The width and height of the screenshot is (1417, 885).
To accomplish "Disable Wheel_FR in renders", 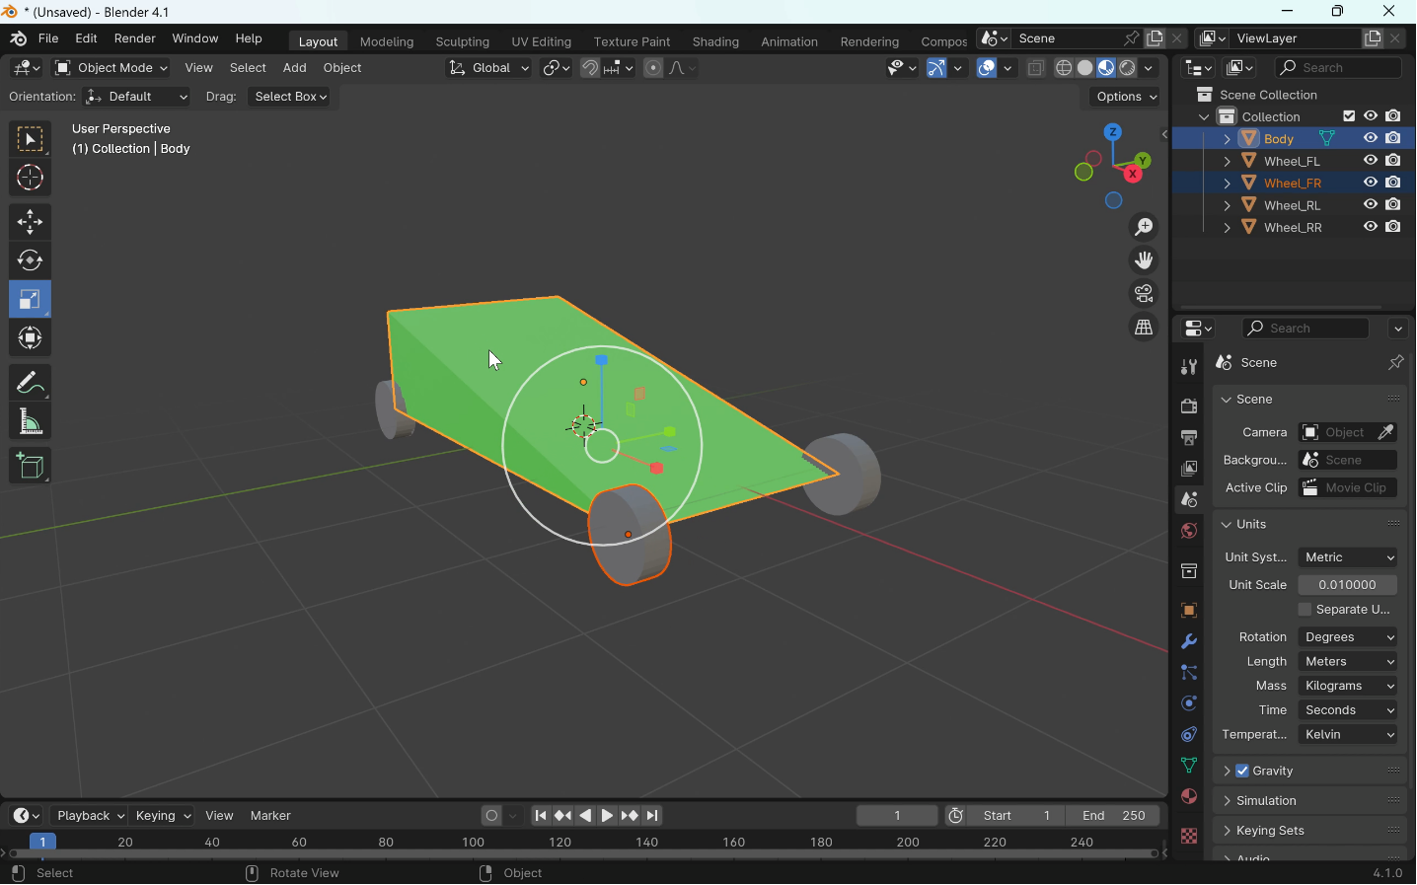I will 1394,184.
